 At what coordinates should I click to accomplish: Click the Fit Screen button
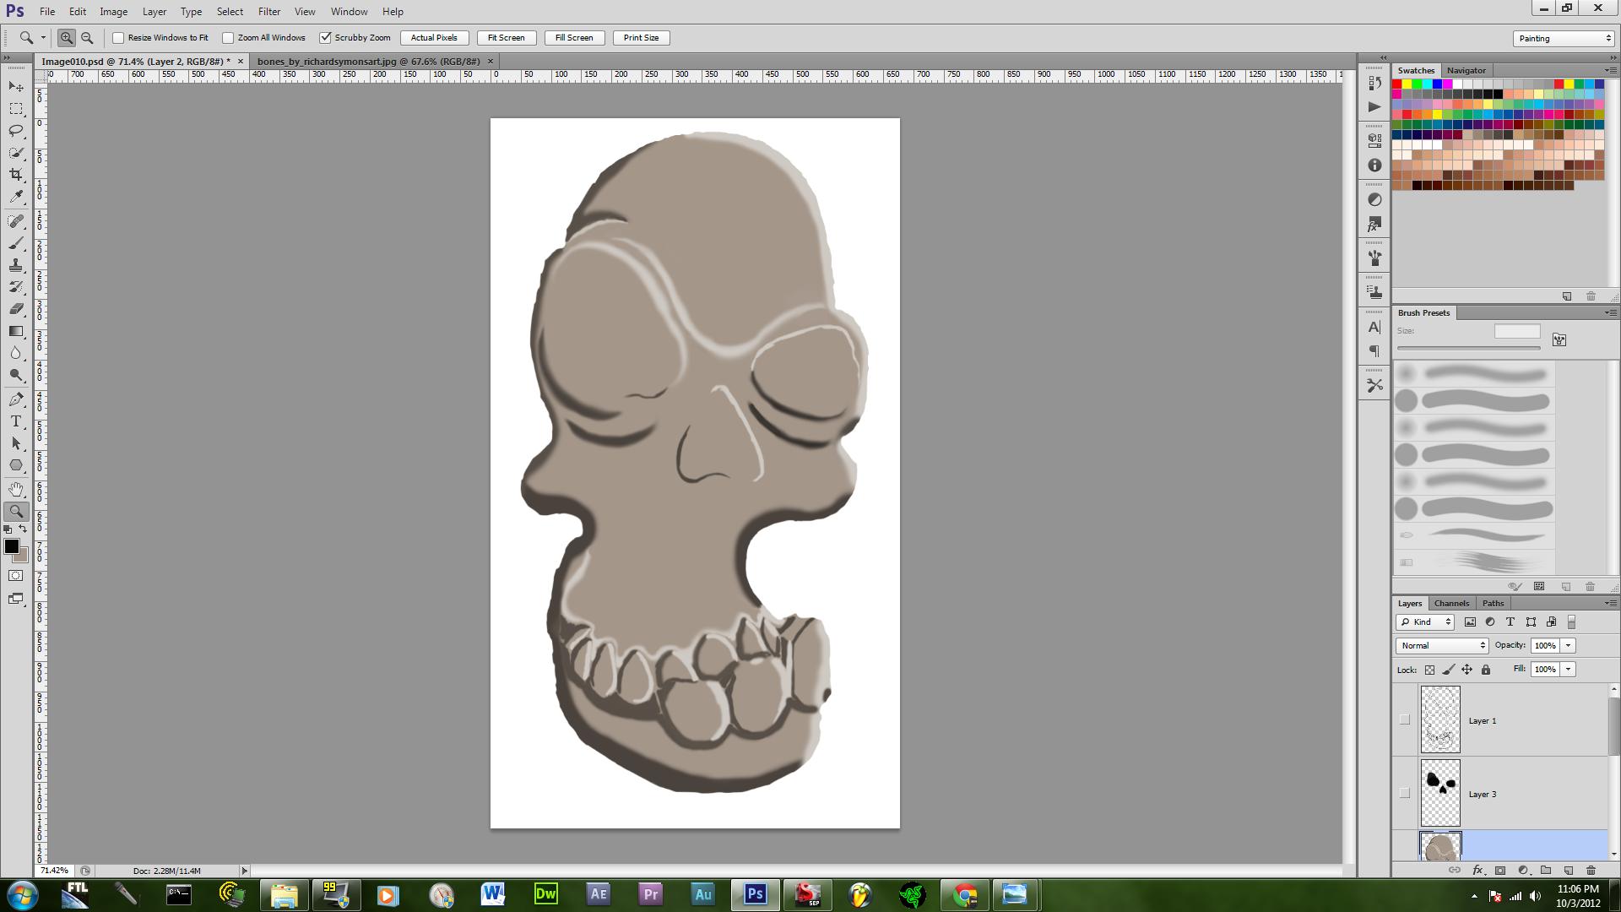[507, 38]
